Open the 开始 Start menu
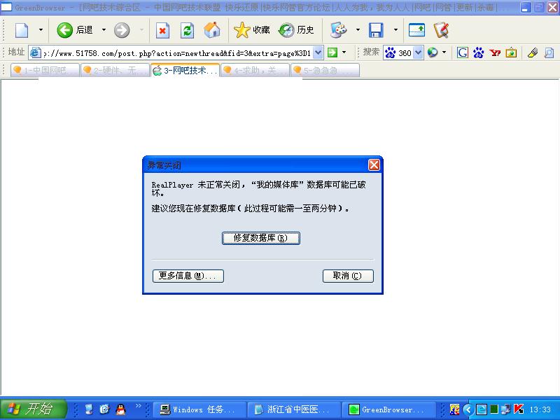 coord(33,409)
